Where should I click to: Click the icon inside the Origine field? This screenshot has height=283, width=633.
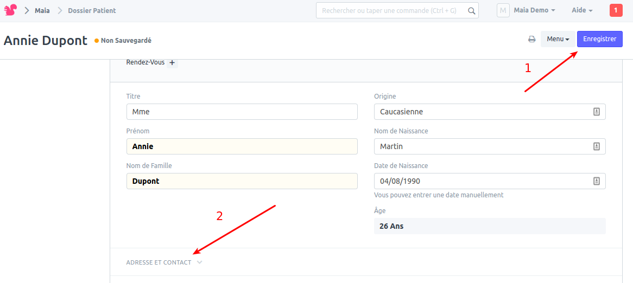point(596,112)
